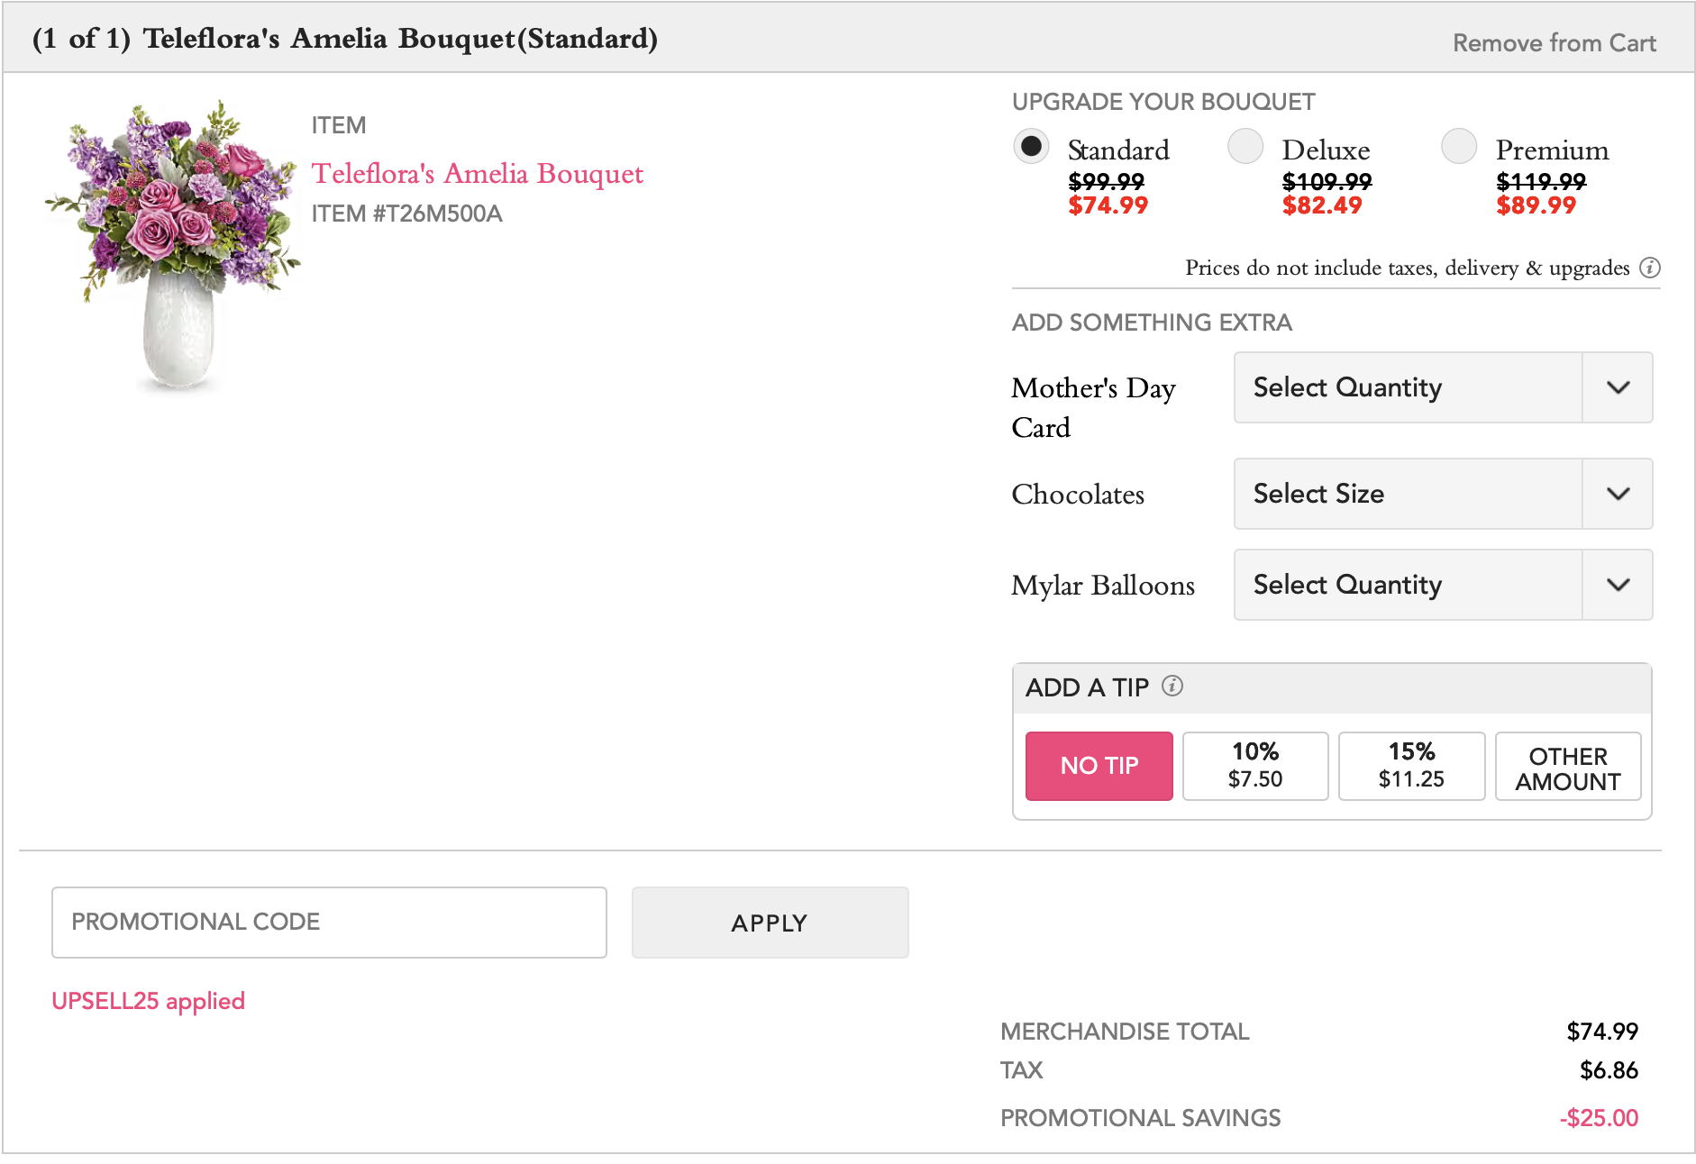This screenshot has height=1164, width=1696.
Task: Click the Premium original price $119.99
Action: pos(1541,181)
